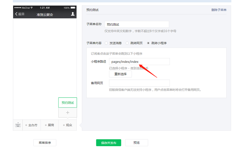This screenshot has width=233, height=164.
Task: Focus the 小程序路径 input field
Action: point(139,61)
